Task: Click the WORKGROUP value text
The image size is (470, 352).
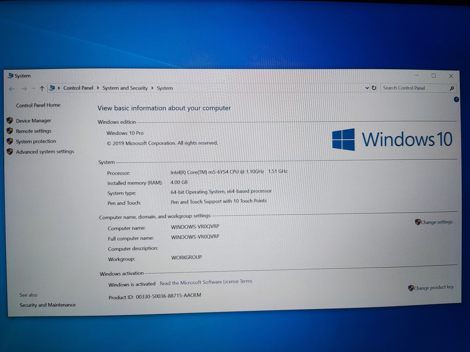Action: coord(186,258)
